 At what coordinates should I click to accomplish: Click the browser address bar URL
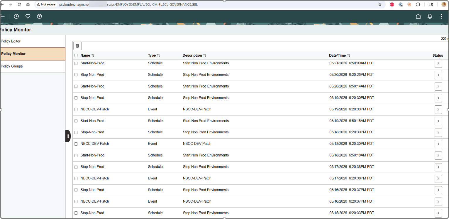(x=128, y=4)
